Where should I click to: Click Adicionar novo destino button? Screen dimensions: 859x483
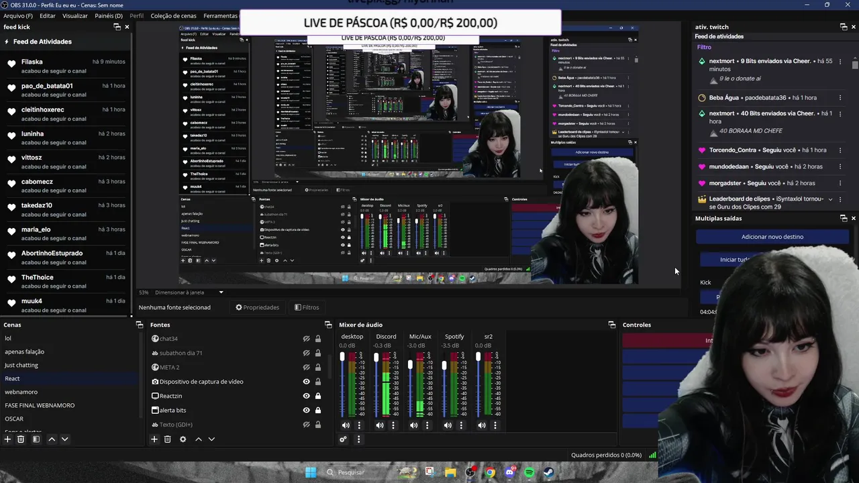click(772, 237)
